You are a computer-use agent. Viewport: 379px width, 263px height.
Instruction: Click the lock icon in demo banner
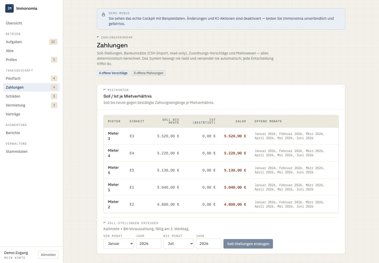103,15
